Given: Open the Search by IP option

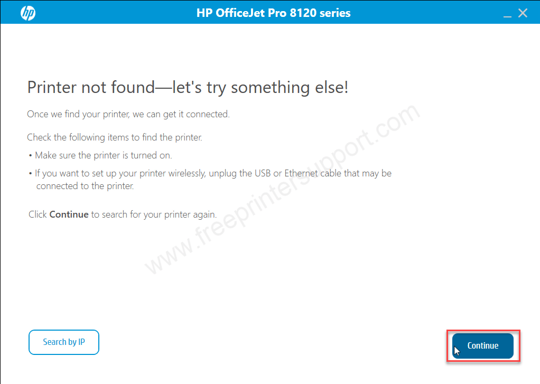Looking at the screenshot, I should [64, 342].
